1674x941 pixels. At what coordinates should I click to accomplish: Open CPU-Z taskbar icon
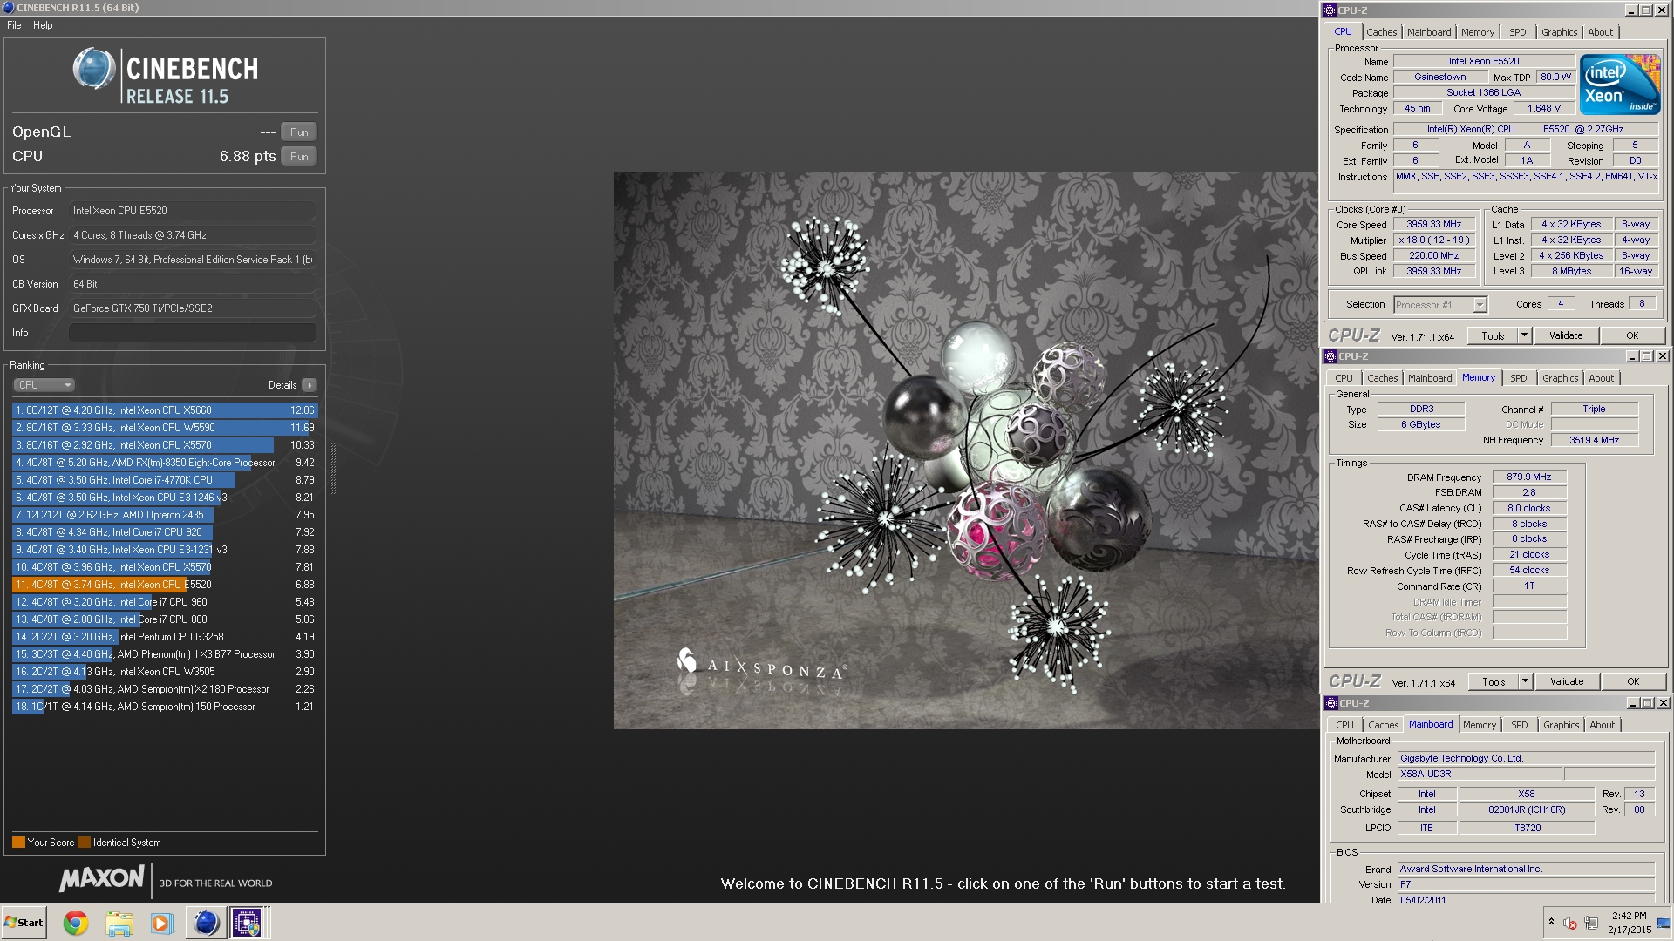(247, 923)
